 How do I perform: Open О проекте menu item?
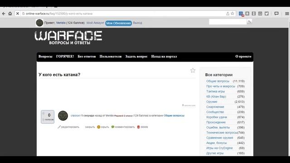tap(243, 56)
